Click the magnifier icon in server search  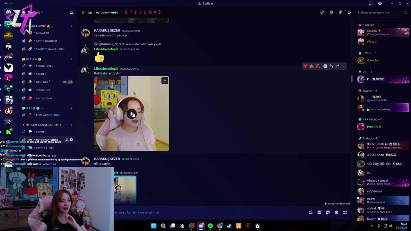coord(405,13)
